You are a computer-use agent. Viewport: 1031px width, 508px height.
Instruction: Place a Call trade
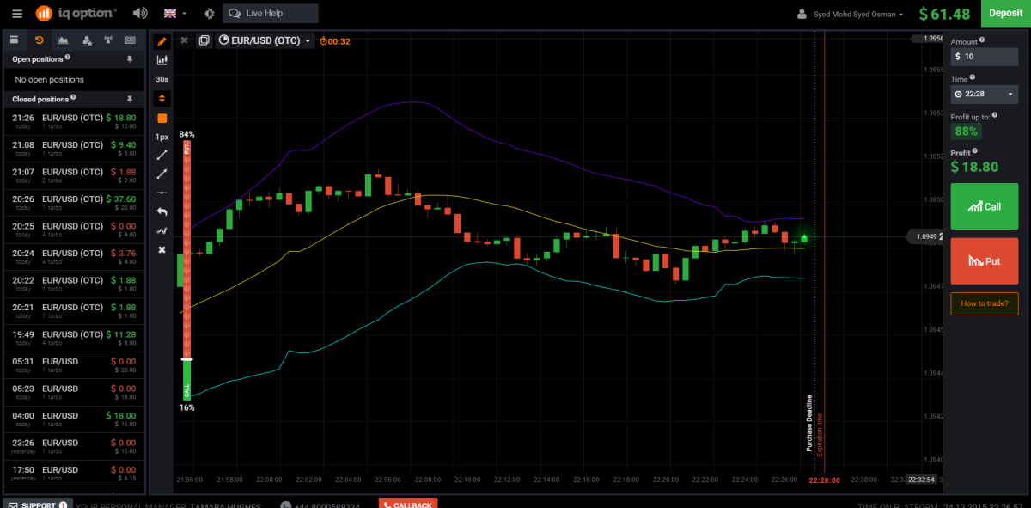(x=985, y=206)
